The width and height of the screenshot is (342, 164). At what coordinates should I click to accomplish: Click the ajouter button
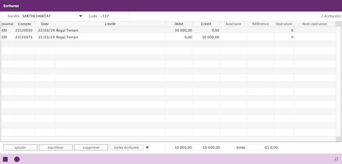[20, 148]
